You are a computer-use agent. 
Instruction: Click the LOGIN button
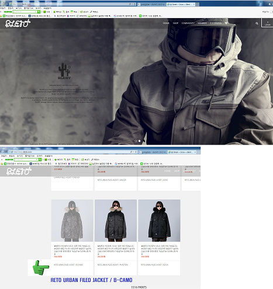coord(267,23)
